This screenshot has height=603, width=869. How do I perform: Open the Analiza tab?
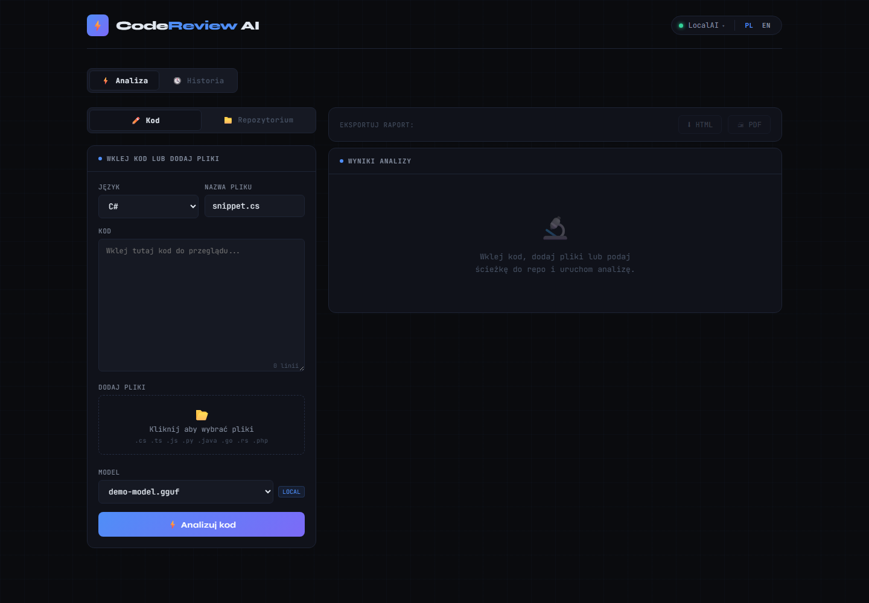125,81
